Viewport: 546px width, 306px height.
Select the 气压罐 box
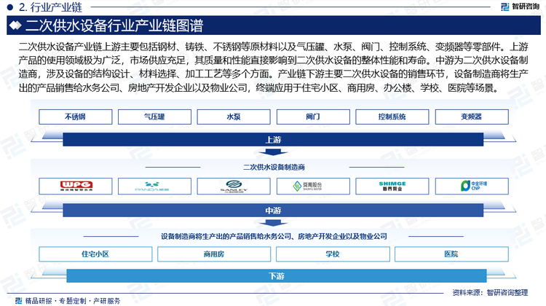(154, 117)
